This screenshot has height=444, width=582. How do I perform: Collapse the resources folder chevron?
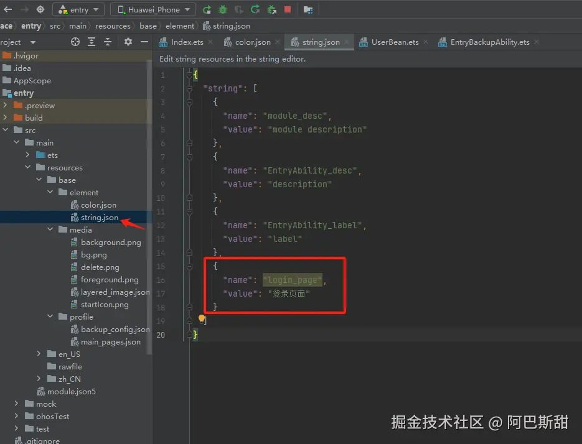[x=28, y=167]
